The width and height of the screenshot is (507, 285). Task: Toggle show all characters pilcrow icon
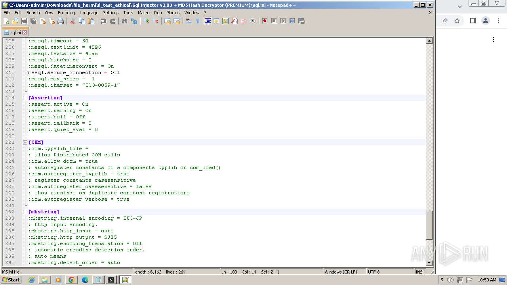[x=198, y=21]
